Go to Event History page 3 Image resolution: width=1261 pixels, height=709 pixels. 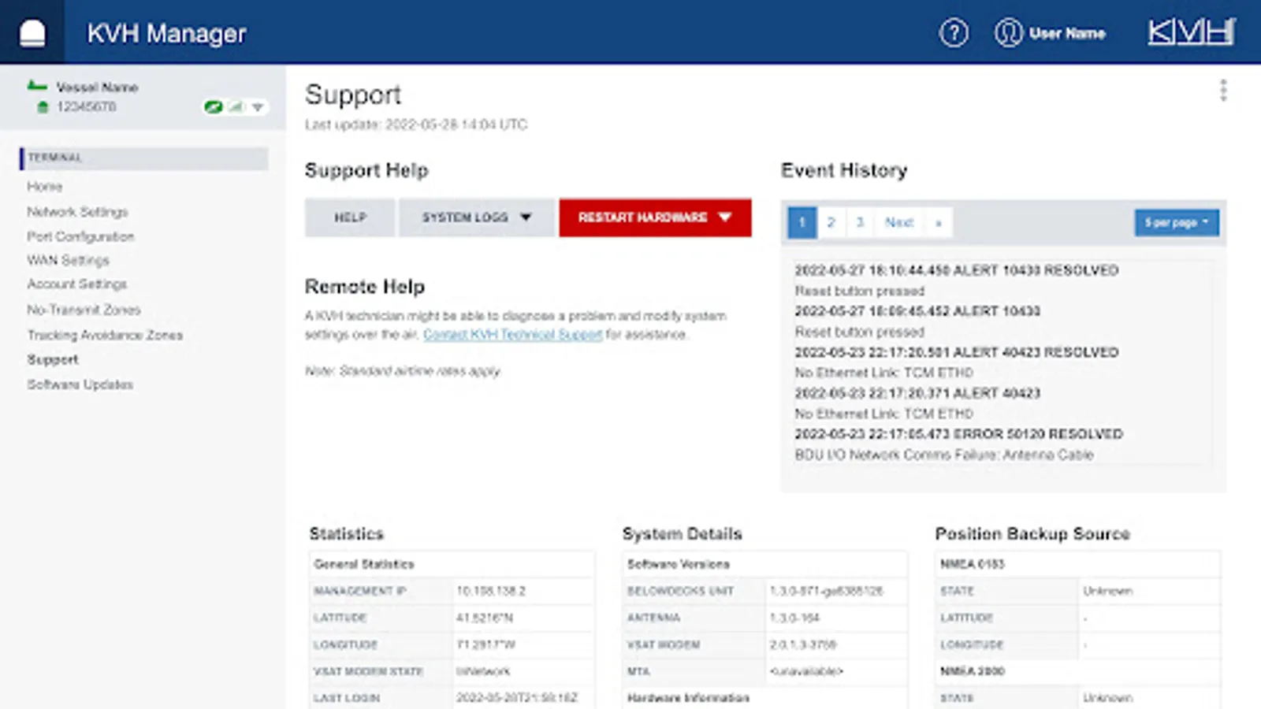pyautogui.click(x=860, y=222)
